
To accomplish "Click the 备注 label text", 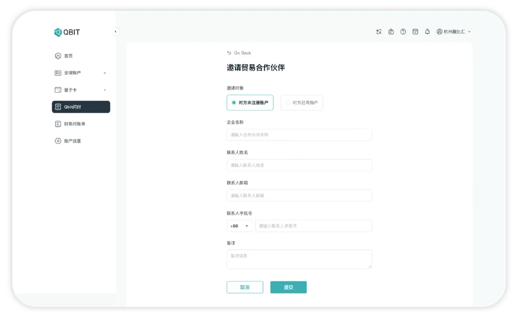I will click(231, 243).
